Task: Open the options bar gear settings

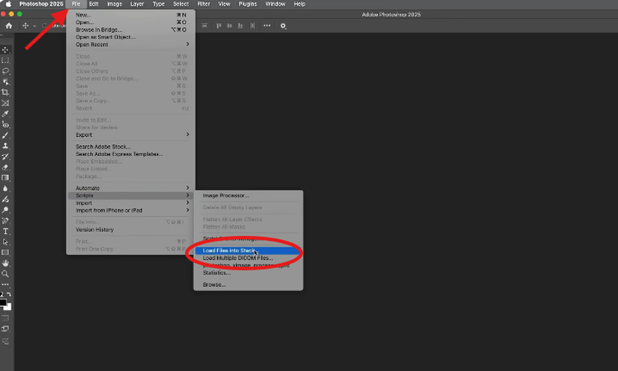Action: 283,26
